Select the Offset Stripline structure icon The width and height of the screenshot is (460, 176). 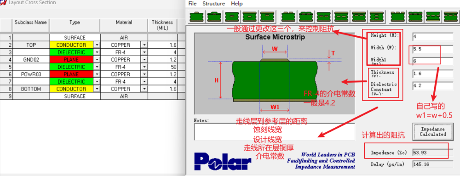coord(267,17)
